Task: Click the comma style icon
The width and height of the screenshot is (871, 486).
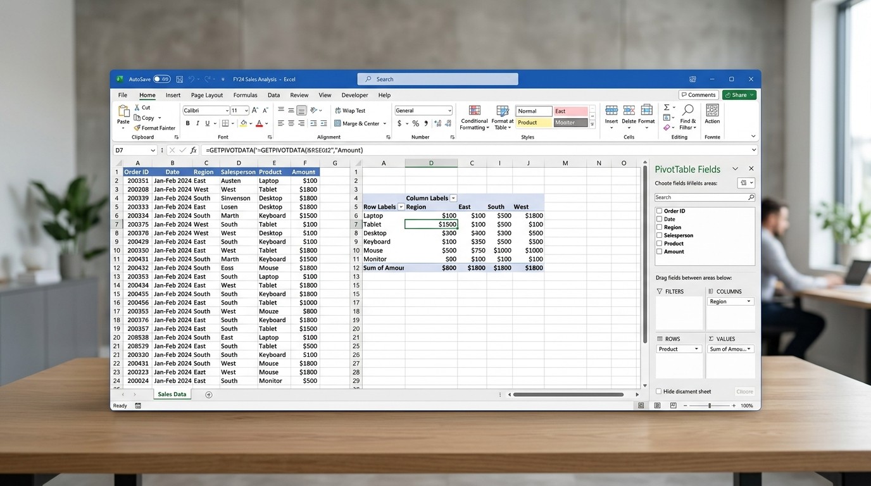Action: tap(425, 123)
